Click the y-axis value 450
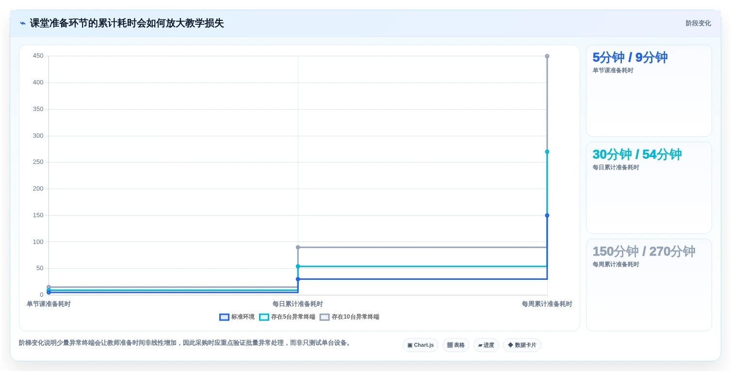The image size is (731, 371). point(38,56)
